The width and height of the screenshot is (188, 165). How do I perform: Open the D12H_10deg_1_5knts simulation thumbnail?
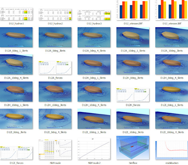(16, 92)
